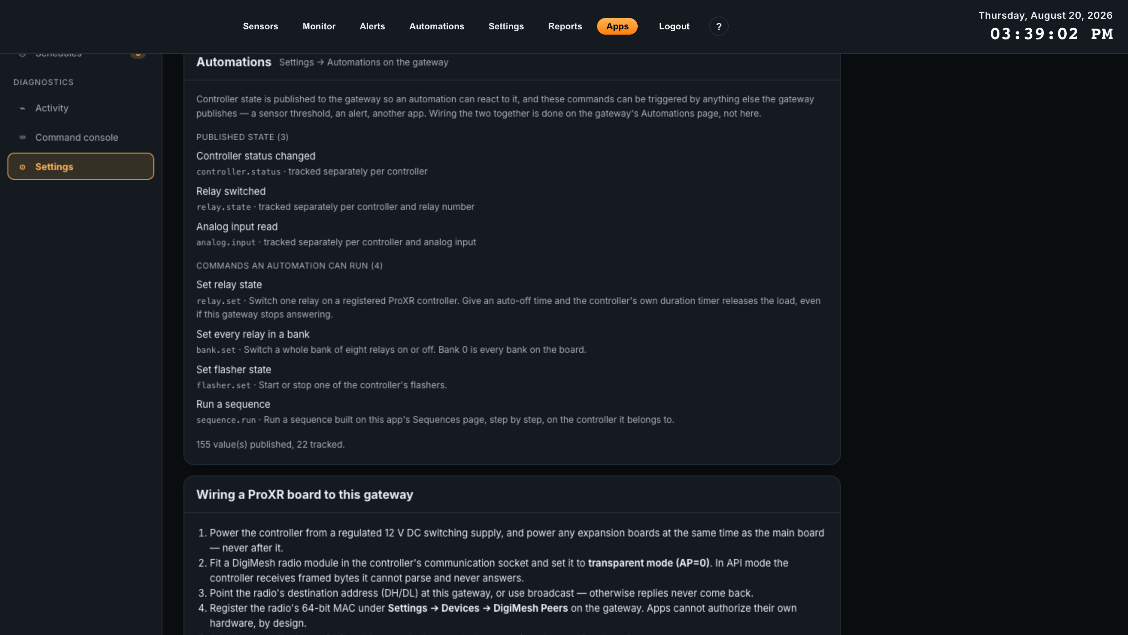Click the relay.set command code label
Screen dimensions: 1128x635
(218, 301)
